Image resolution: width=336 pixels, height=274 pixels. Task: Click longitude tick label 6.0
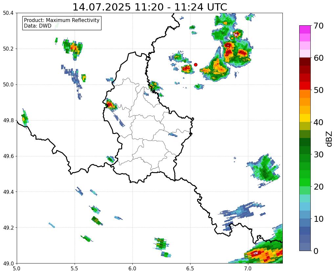click(x=132, y=268)
